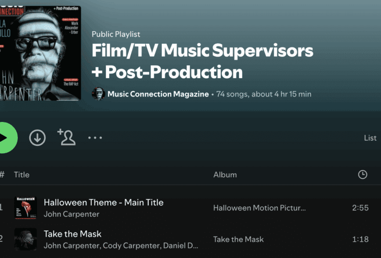Screen dimensions: 381x258
Task: Select the Take the Mask song title
Action: point(73,234)
